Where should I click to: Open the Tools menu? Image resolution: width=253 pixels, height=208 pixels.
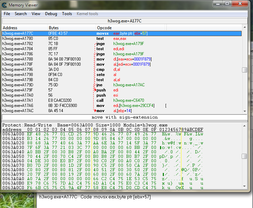pyautogui.click(x=67, y=14)
